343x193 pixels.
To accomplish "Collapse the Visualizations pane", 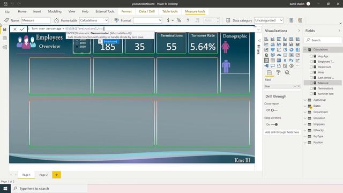I will (x=299, y=31).
